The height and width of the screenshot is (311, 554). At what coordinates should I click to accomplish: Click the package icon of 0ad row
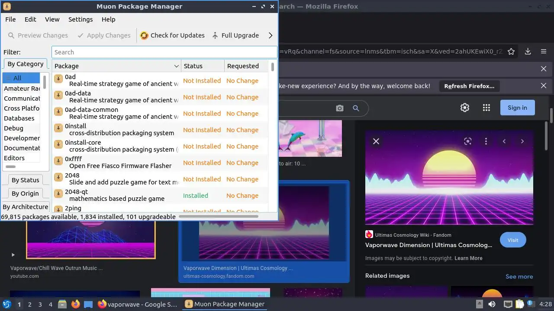coord(58,79)
